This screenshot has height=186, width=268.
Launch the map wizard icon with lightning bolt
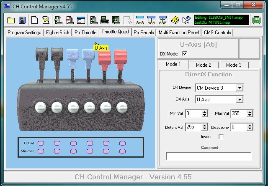[x=46, y=20]
